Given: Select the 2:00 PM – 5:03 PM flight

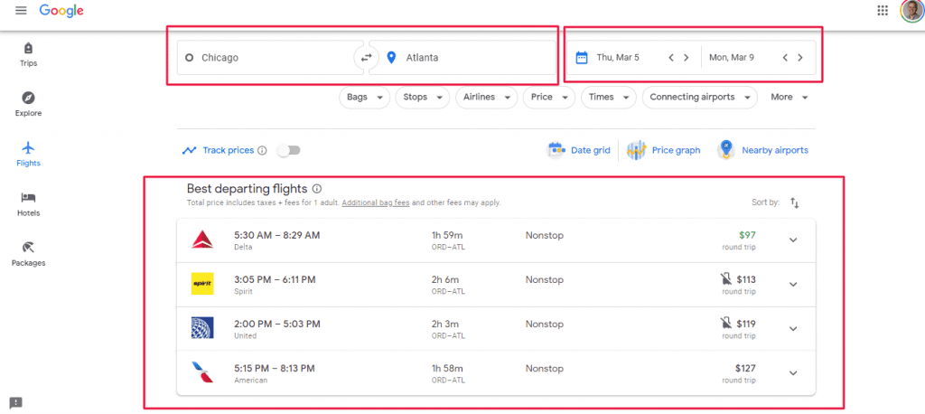Looking at the screenshot, I should pos(496,329).
